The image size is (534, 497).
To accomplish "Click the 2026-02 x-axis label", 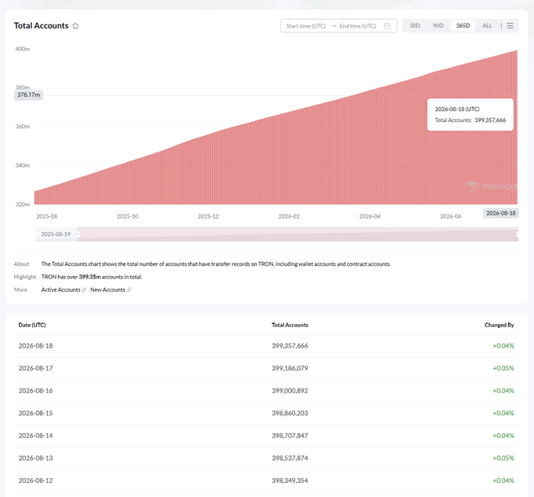I will pos(289,216).
